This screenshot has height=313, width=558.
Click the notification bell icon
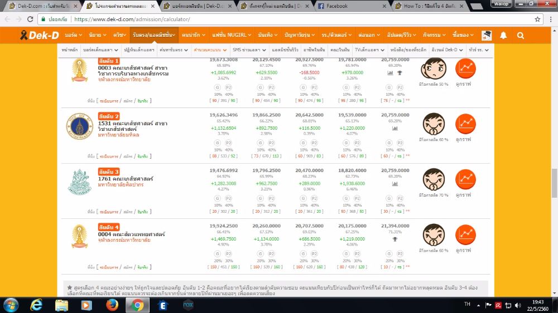(x=503, y=35)
